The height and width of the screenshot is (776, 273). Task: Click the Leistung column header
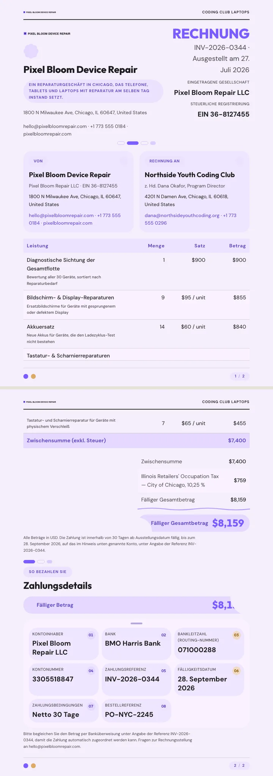coord(38,246)
